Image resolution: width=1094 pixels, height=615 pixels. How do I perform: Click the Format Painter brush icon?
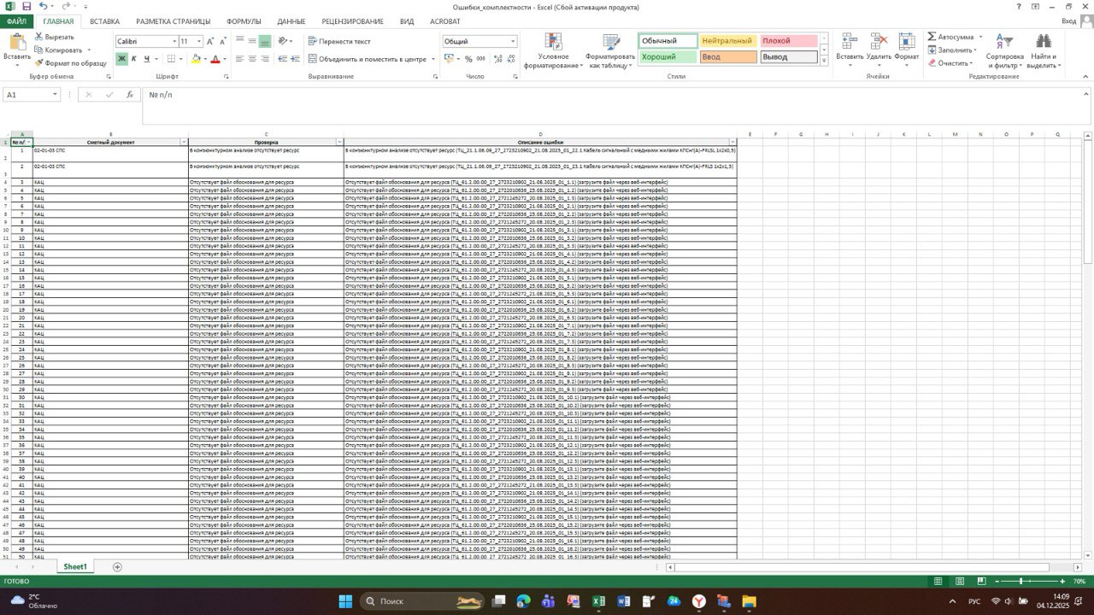pos(39,63)
